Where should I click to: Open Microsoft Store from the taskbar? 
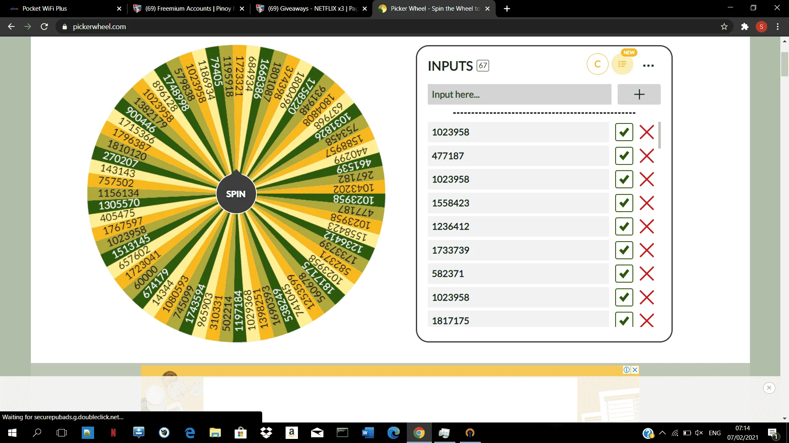[240, 433]
